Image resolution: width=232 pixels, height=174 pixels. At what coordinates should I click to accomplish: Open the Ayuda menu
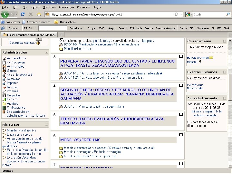pyautogui.click(x=97, y=7)
